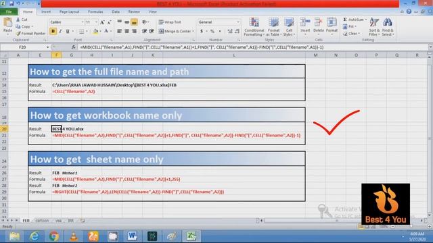Switch to the Review tab
The height and width of the screenshot is (243, 433).
[x=134, y=11]
